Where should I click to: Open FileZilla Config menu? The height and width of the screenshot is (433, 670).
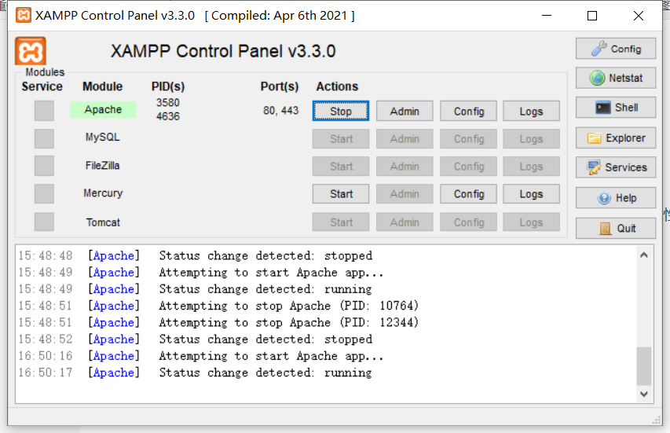coord(468,167)
